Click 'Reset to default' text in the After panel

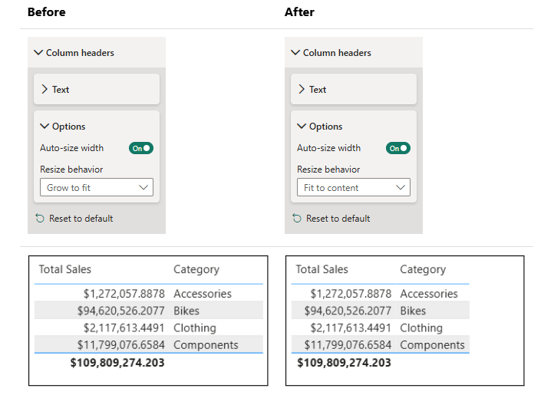[x=338, y=219]
